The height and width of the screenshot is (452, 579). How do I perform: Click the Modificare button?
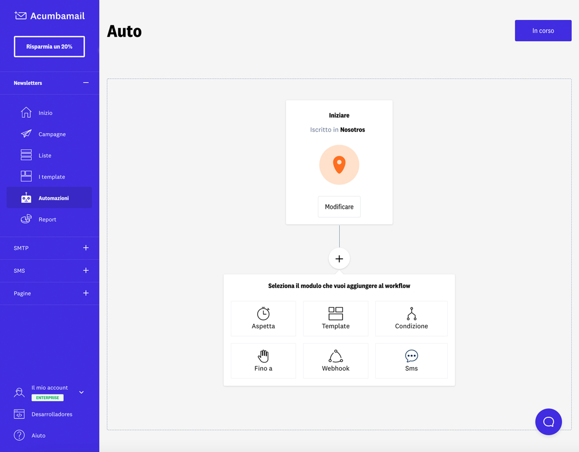[339, 206]
